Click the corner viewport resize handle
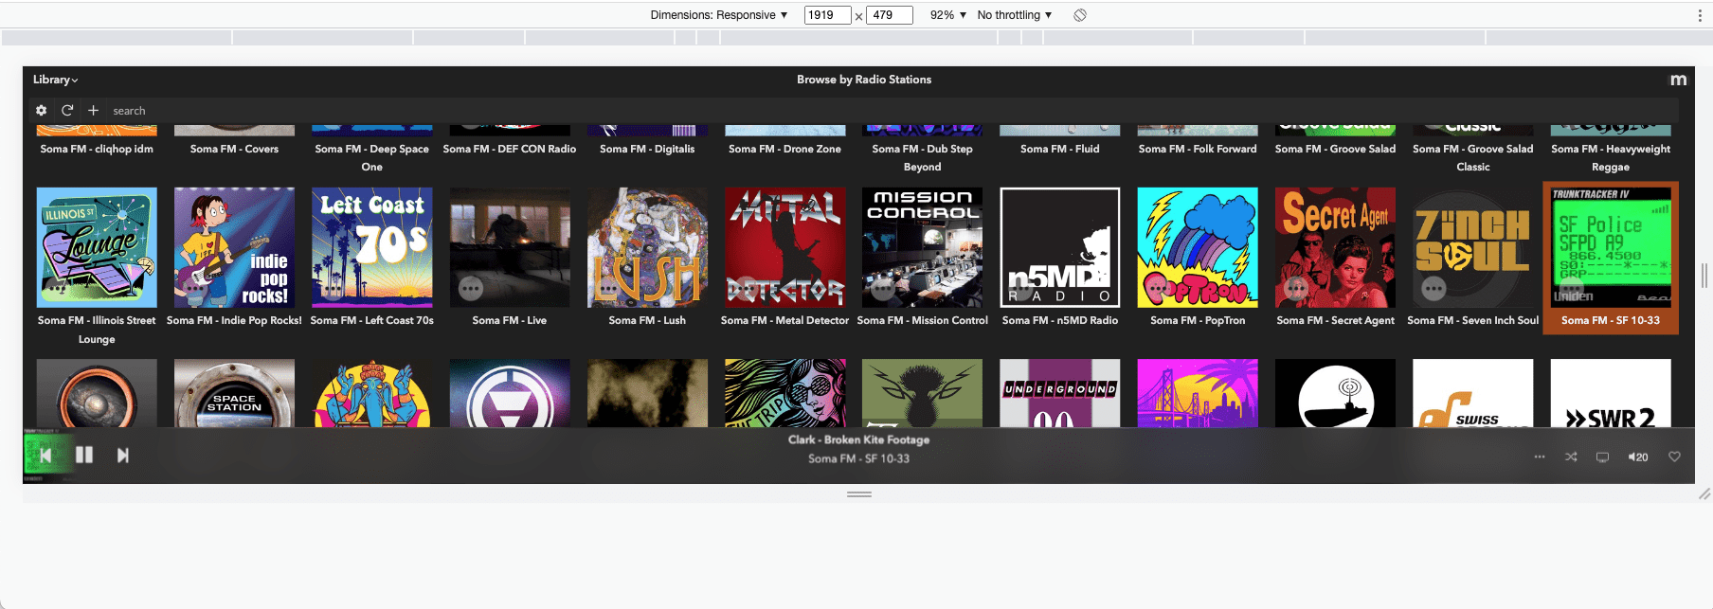The height and width of the screenshot is (609, 1713). pyautogui.click(x=1704, y=493)
